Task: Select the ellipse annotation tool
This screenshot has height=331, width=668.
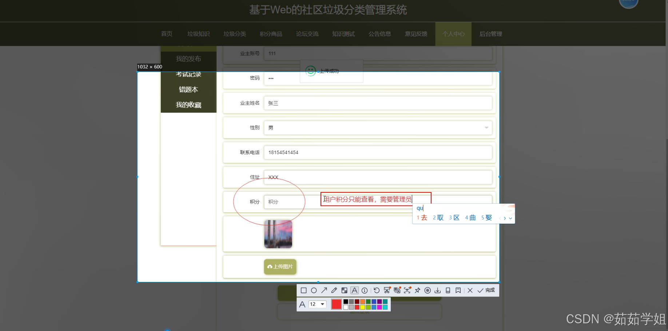Action: pyautogui.click(x=314, y=290)
